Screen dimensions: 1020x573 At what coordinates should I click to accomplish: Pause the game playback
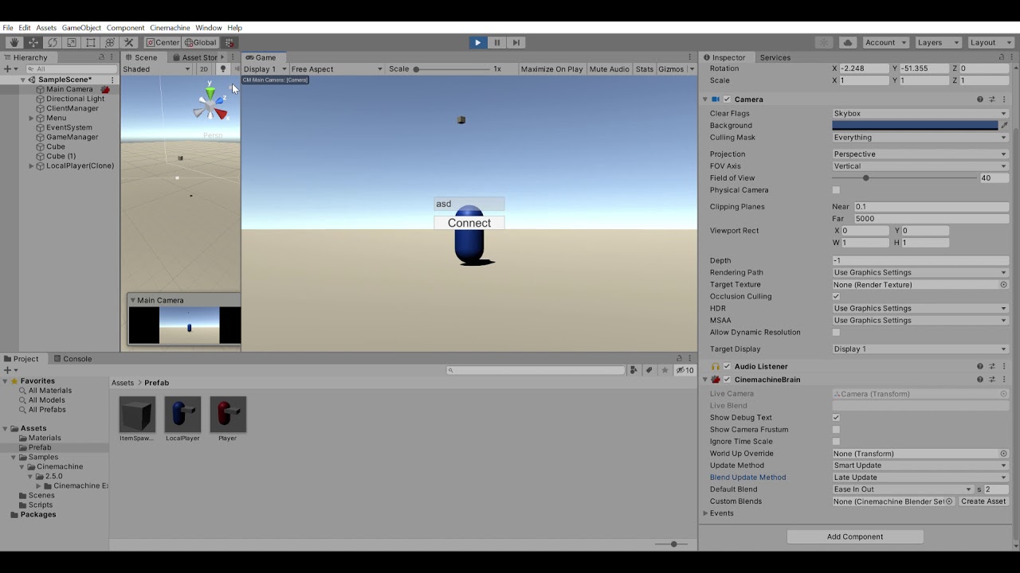coord(496,42)
